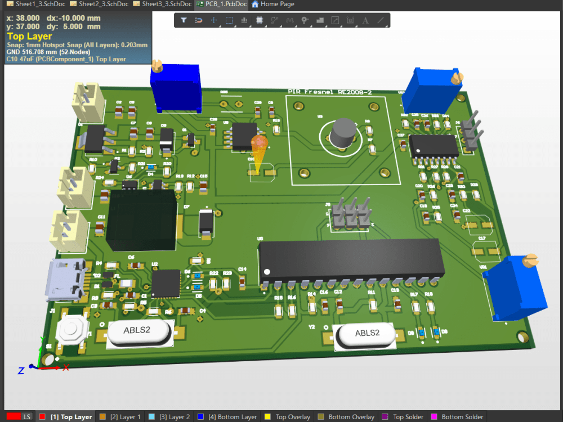
Task: Click the 'PIR Fresnel RE2008-2' silkscreen text
Action: pos(329,92)
